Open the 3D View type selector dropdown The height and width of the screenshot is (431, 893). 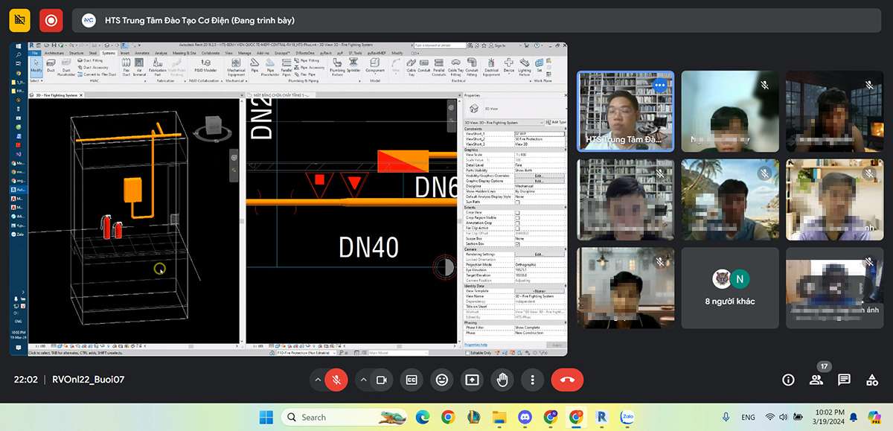504,122
